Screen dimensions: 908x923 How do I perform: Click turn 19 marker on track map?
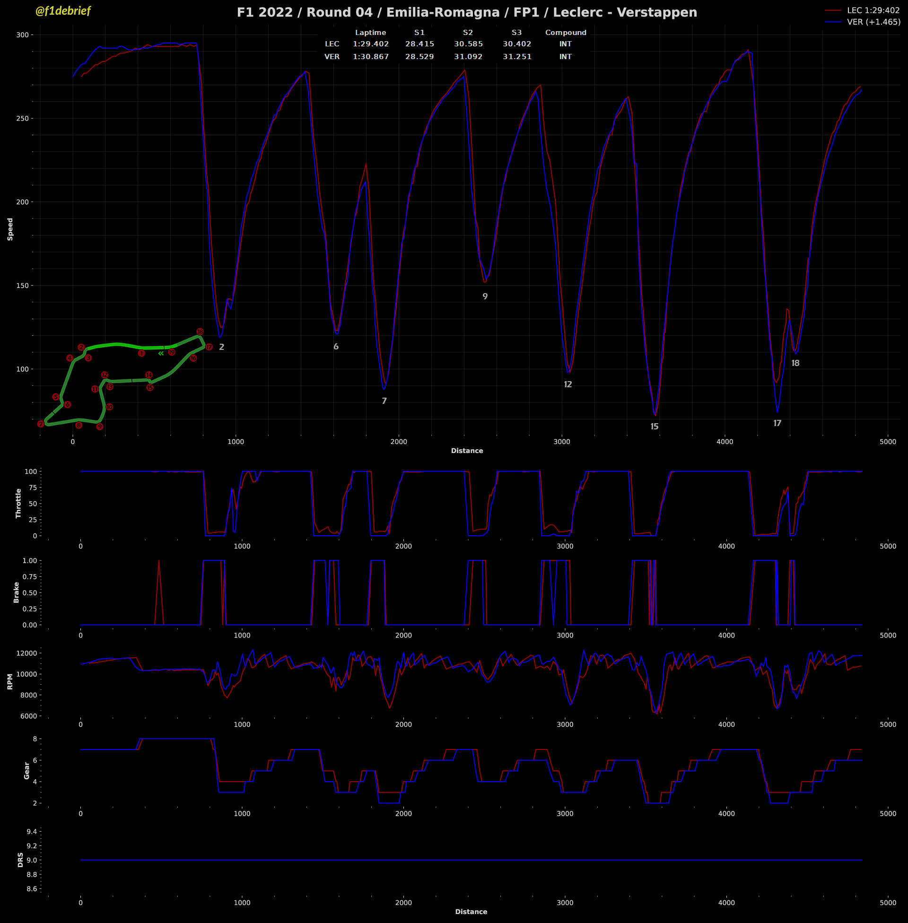tap(172, 352)
